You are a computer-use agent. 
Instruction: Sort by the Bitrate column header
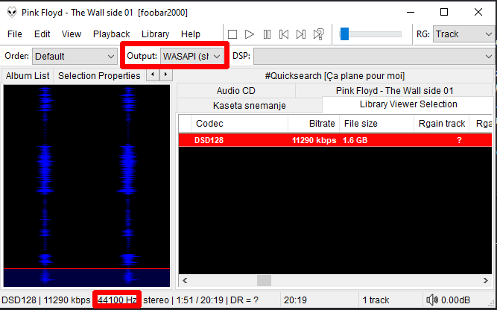point(314,124)
